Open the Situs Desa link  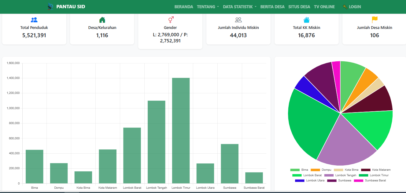click(x=299, y=7)
